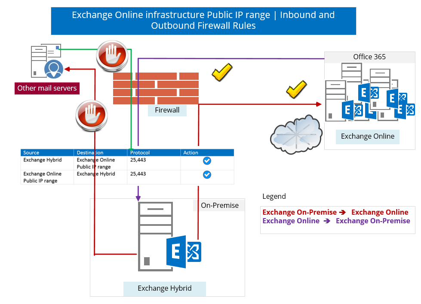Click '25,443' in the first table row
The image size is (421, 304).
point(138,160)
